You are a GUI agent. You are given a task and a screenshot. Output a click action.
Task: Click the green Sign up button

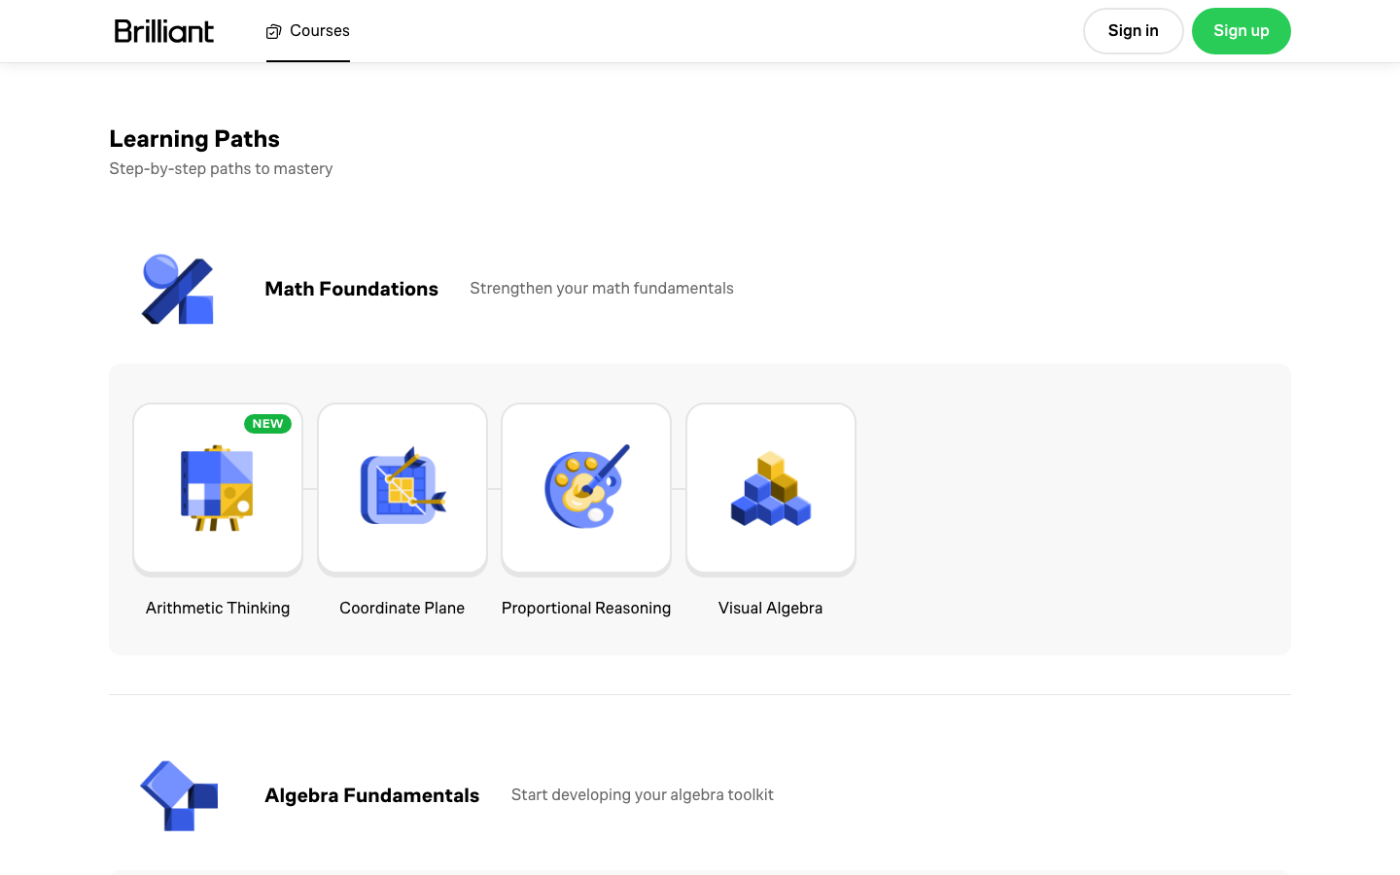coord(1242,31)
